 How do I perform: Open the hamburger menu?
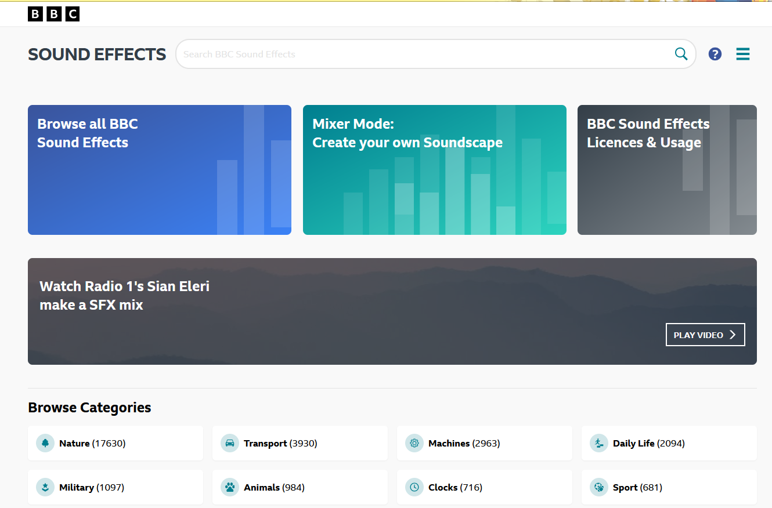coord(742,54)
